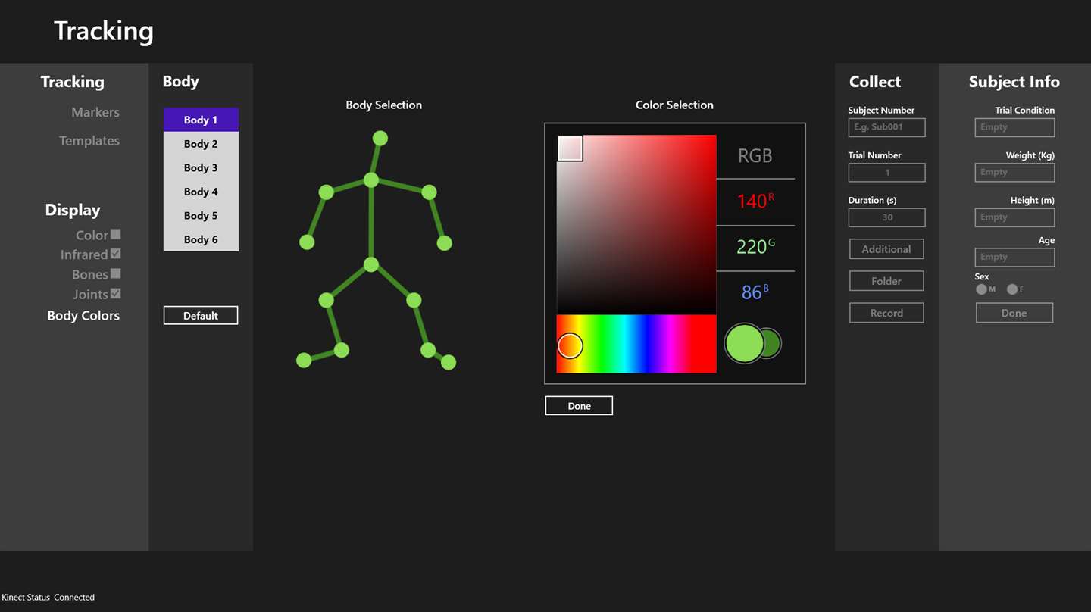
Task: Select the skeleton's head joint
Action: (x=380, y=139)
